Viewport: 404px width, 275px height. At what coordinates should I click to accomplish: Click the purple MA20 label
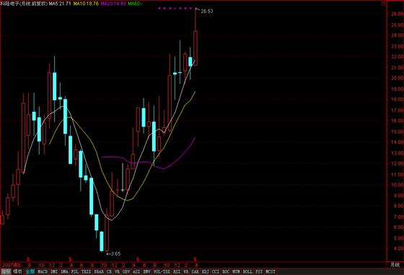pos(113,4)
